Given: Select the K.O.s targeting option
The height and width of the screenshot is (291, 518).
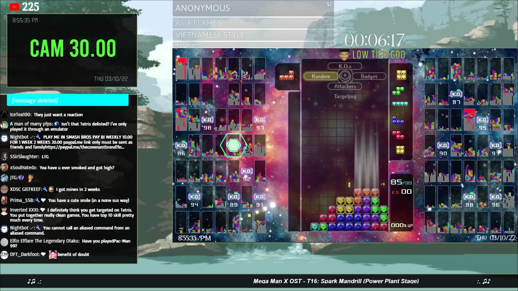Looking at the screenshot, I should point(345,66).
